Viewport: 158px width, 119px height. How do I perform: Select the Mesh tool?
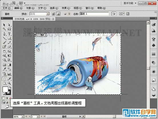click(x=4, y=65)
